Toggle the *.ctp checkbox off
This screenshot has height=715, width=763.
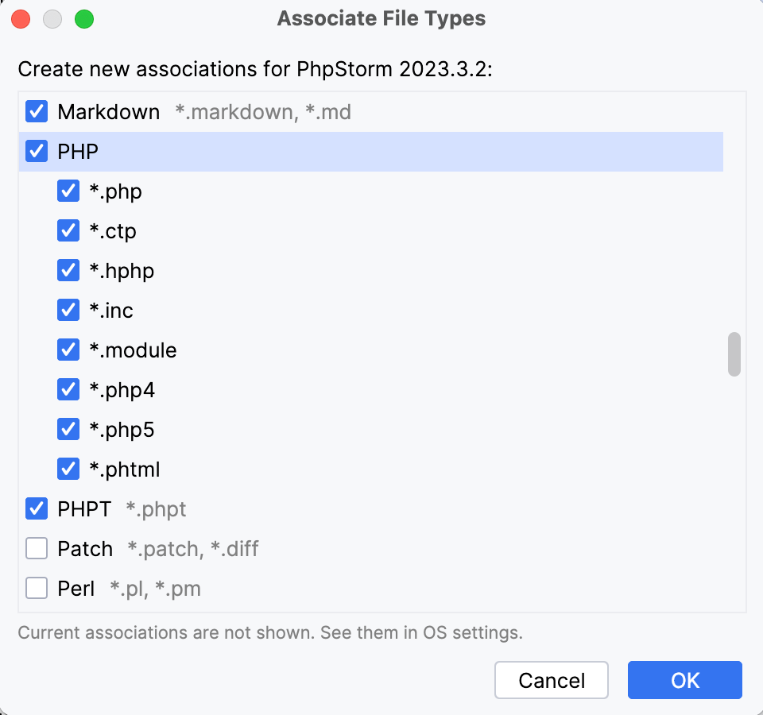68,230
